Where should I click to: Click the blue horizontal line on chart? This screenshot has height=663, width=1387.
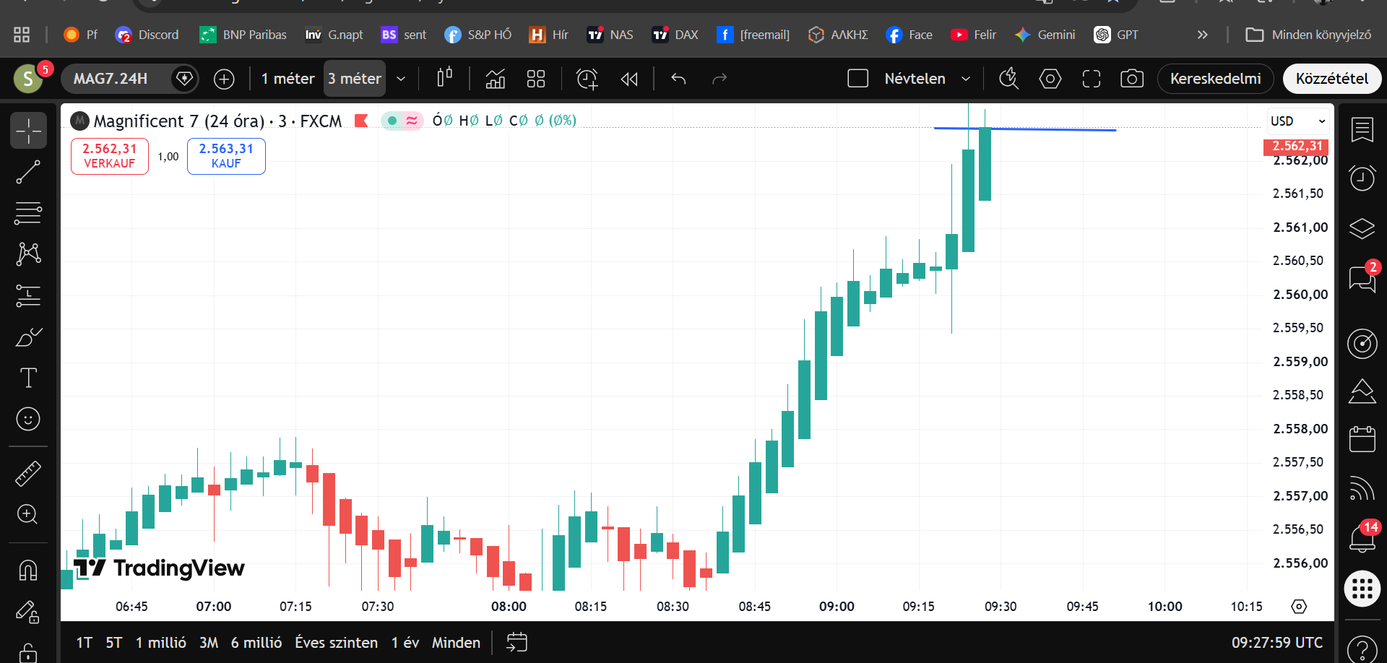1024,129
